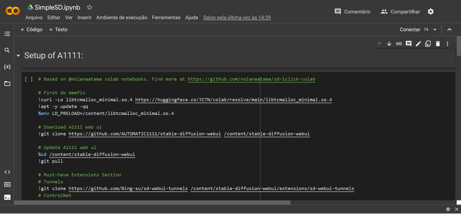
Task: Click the horizontal scrollbar under the code cell
Action: (152, 202)
